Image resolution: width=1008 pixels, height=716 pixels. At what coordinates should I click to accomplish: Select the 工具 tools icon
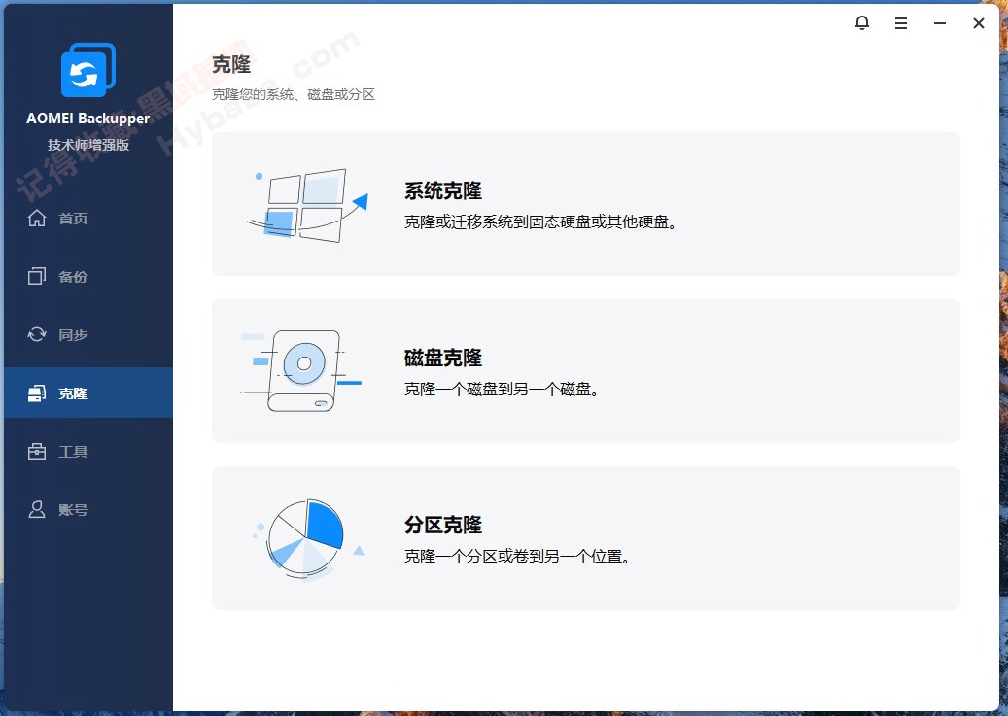(36, 451)
